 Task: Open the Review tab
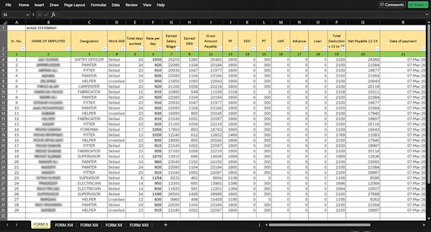coord(131,5)
